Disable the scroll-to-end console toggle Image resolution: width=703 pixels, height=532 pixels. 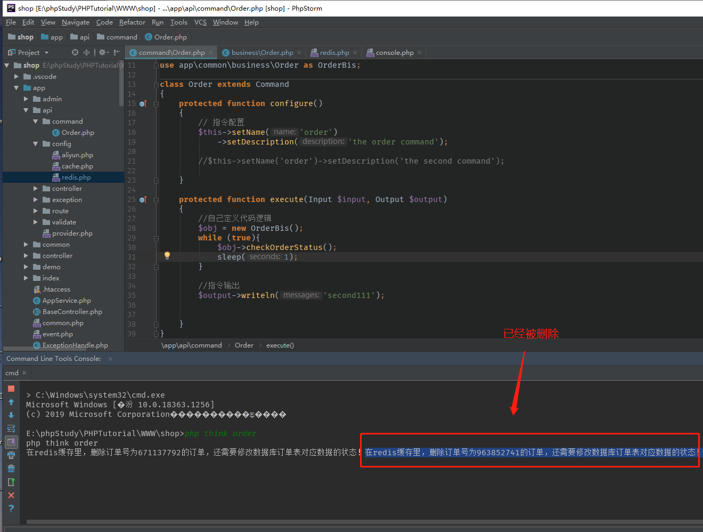pyautogui.click(x=11, y=441)
